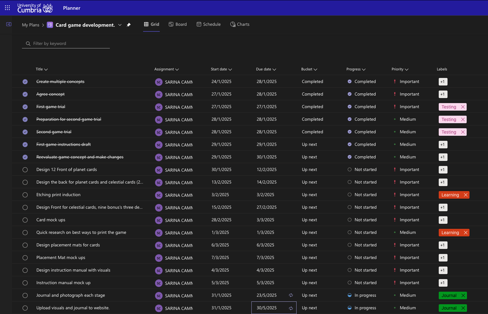Open task Design instruction manual with visuals

tap(73, 270)
